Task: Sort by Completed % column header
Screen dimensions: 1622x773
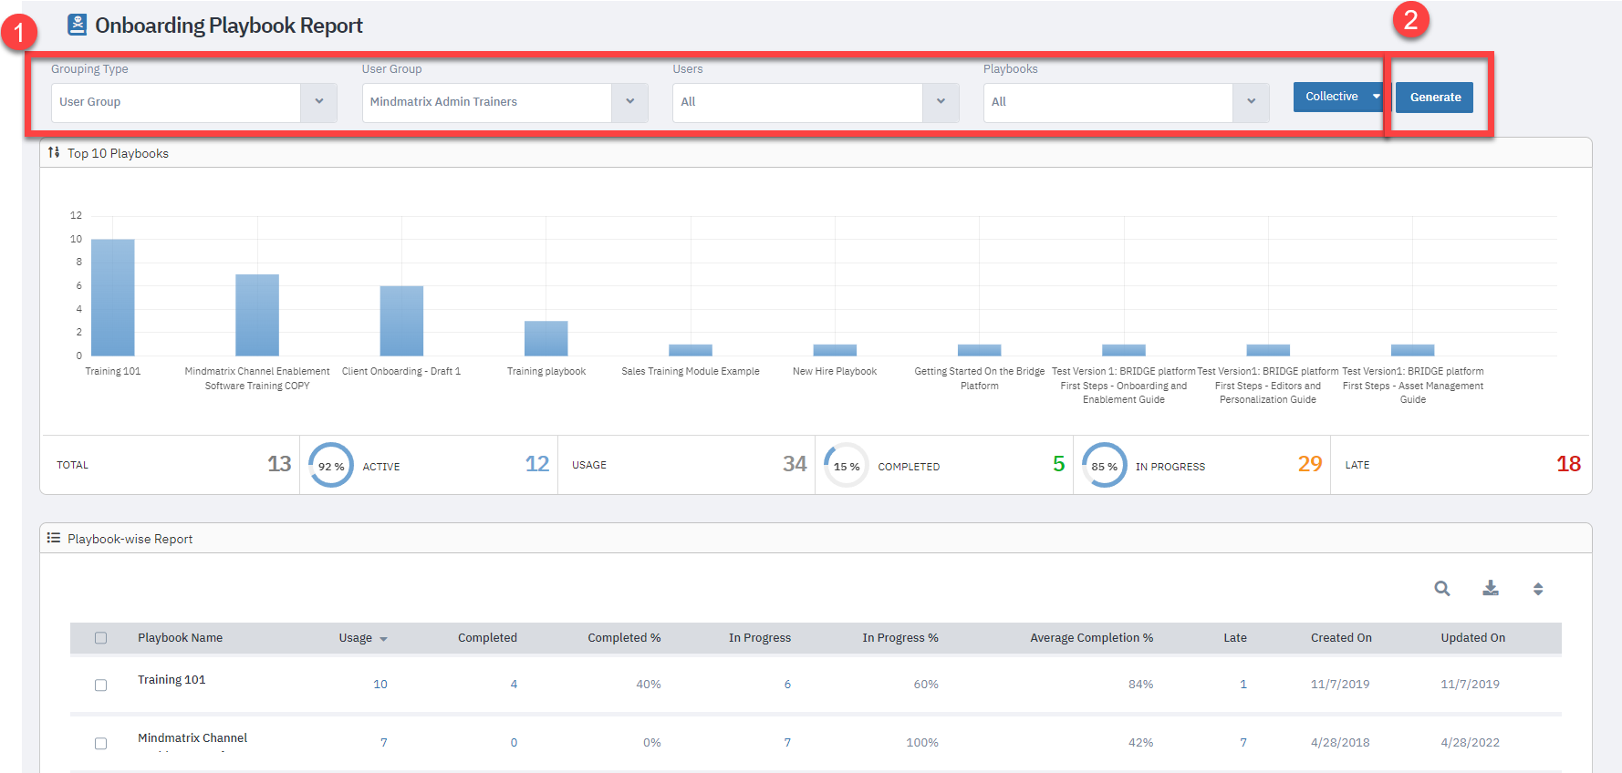Action: click(x=624, y=638)
